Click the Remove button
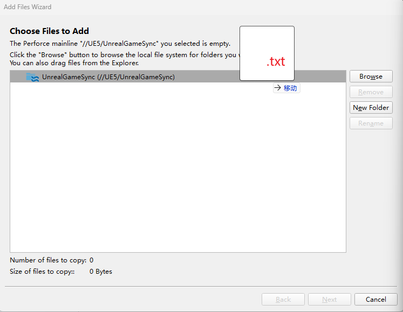 pos(371,92)
